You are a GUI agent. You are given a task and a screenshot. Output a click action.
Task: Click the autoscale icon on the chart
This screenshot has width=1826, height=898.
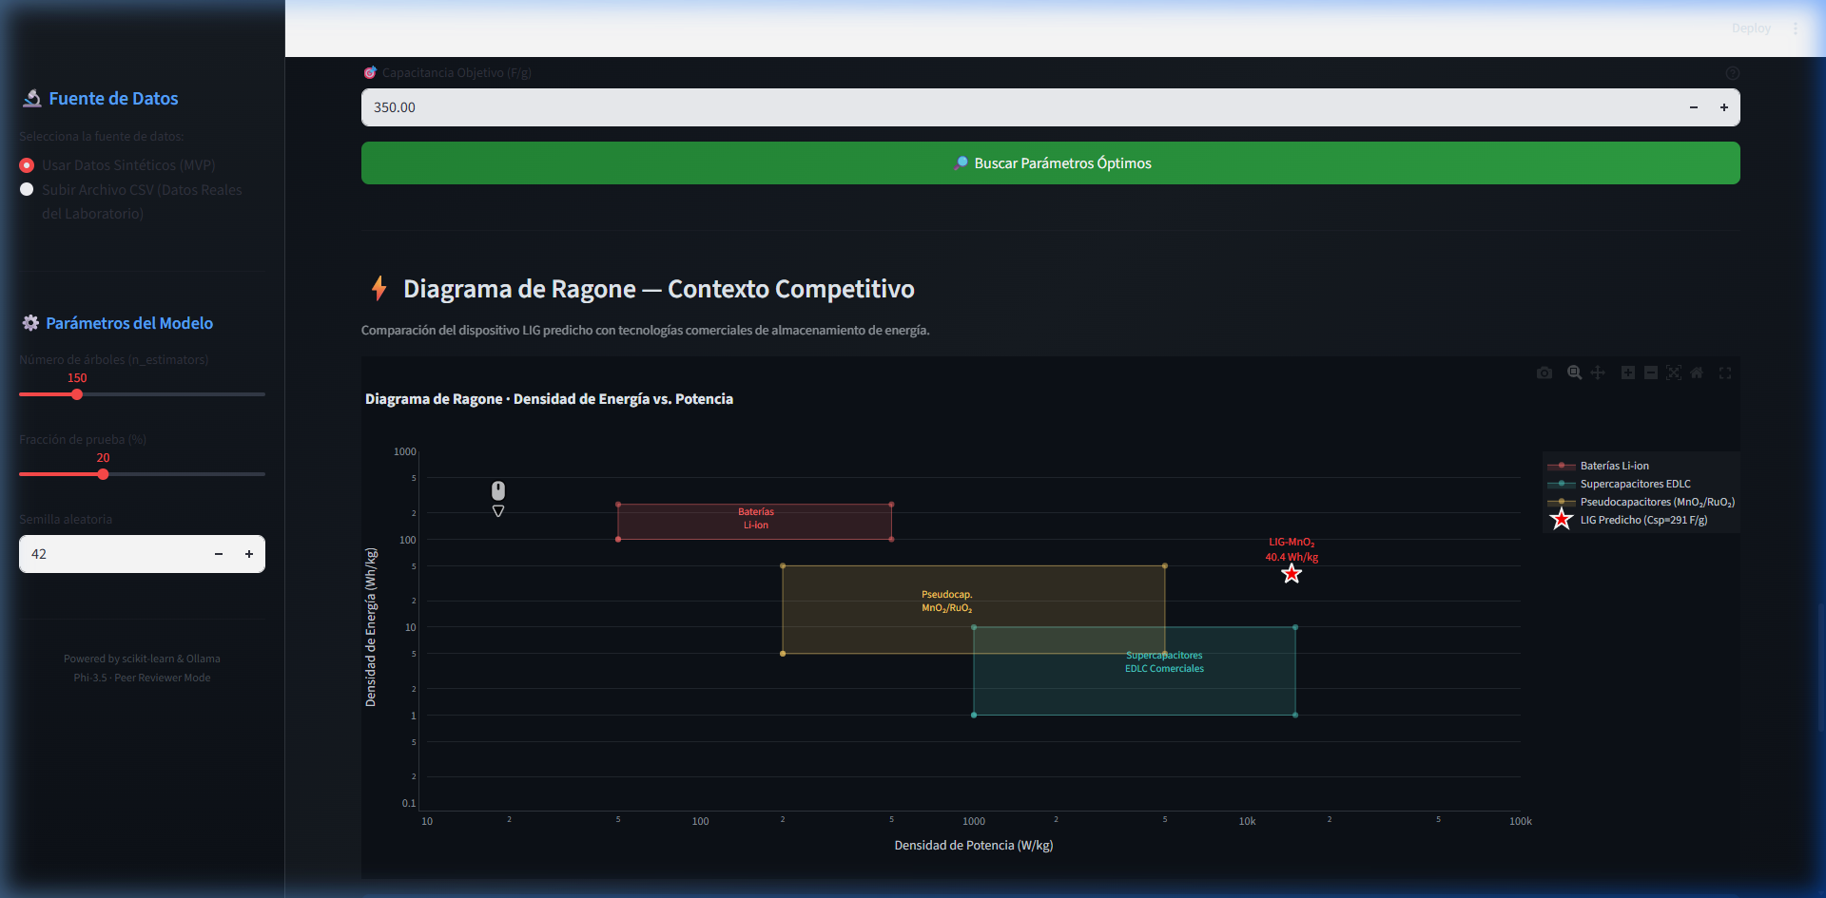pyautogui.click(x=1675, y=373)
